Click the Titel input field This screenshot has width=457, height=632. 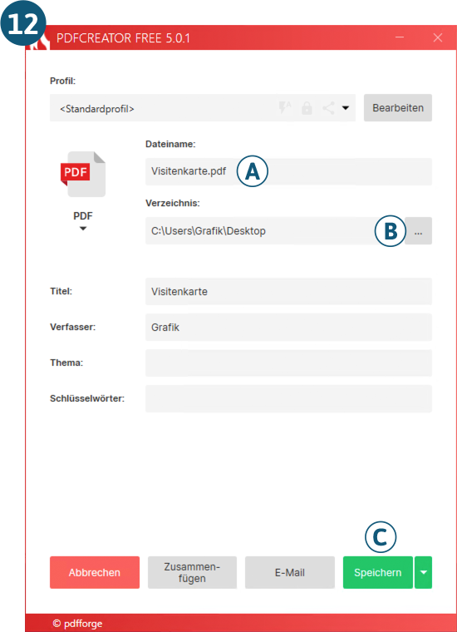pos(288,291)
